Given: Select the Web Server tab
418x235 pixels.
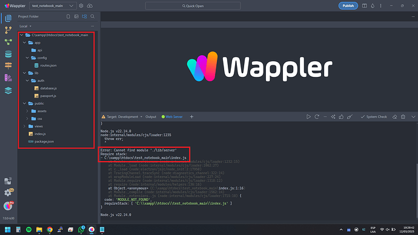Looking at the screenshot, I should [172, 117].
